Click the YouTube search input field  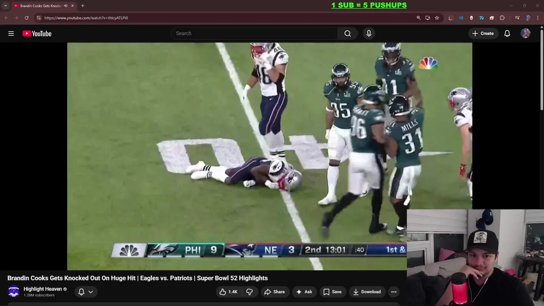coord(254,33)
